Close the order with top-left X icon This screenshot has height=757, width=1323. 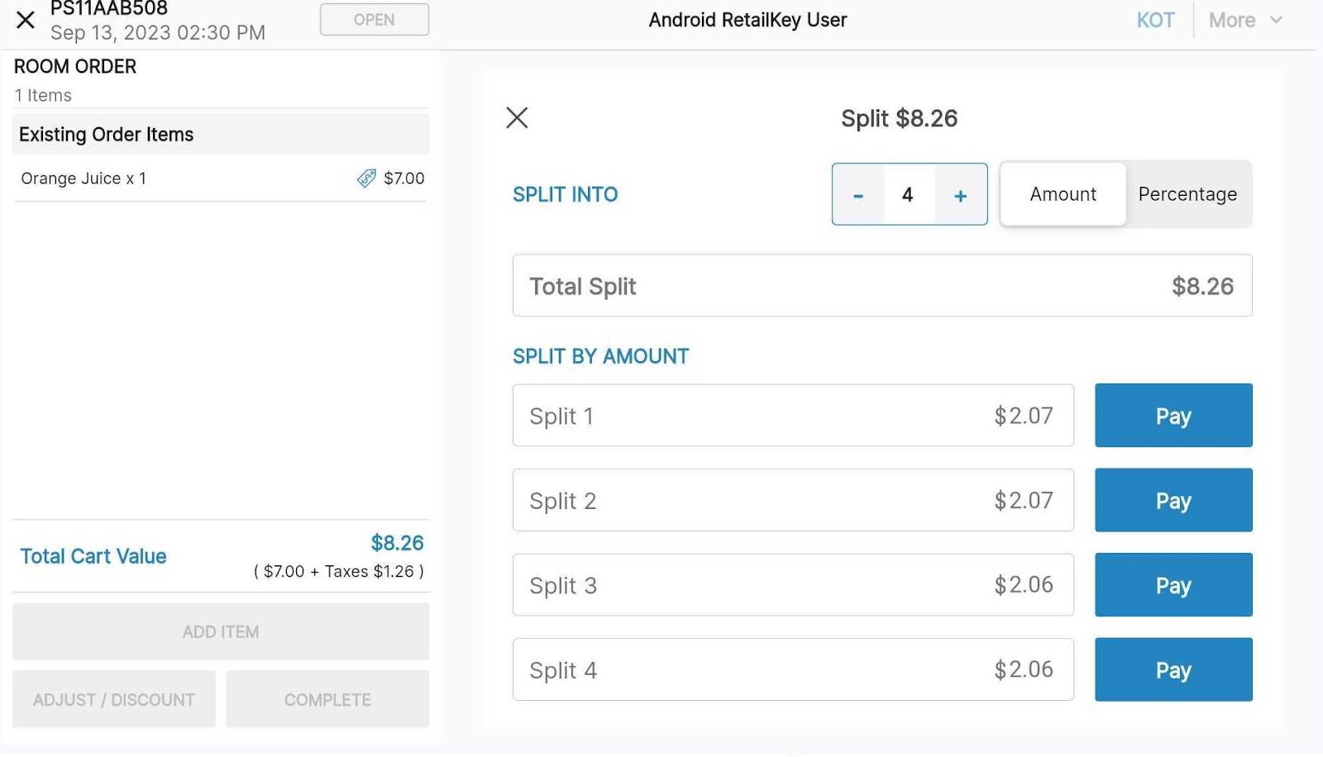[x=26, y=20]
